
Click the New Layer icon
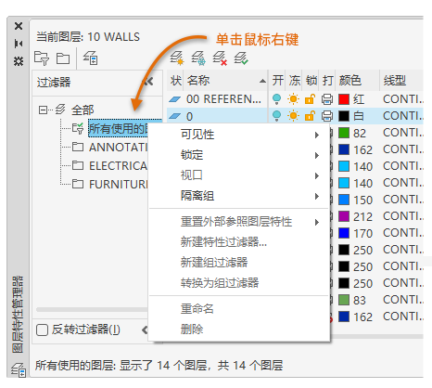[x=177, y=58]
